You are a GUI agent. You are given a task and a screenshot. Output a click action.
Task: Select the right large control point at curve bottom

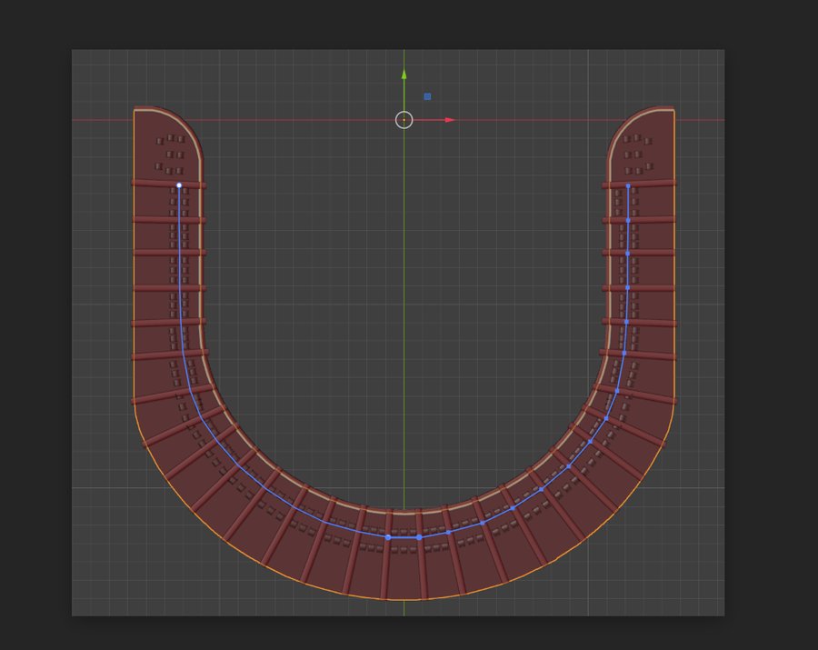pos(419,537)
